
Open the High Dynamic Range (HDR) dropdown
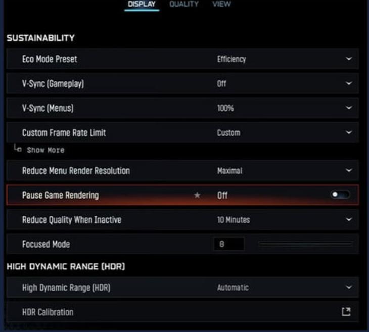[x=349, y=288]
